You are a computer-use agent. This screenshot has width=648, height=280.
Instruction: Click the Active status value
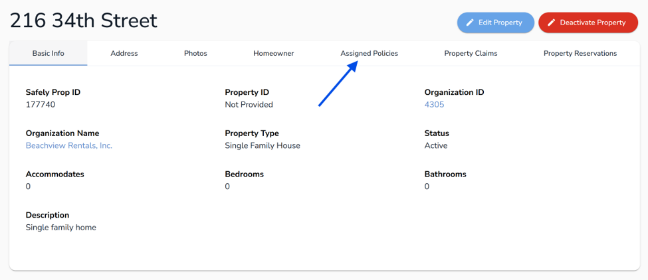coord(435,145)
